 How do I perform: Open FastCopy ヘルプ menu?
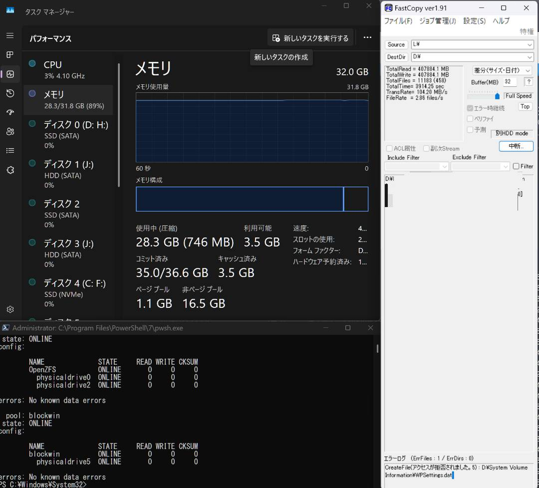pos(501,21)
